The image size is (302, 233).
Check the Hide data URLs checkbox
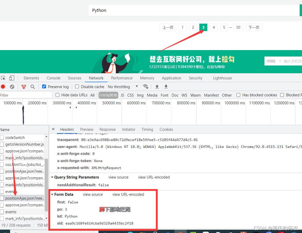tap(57, 95)
